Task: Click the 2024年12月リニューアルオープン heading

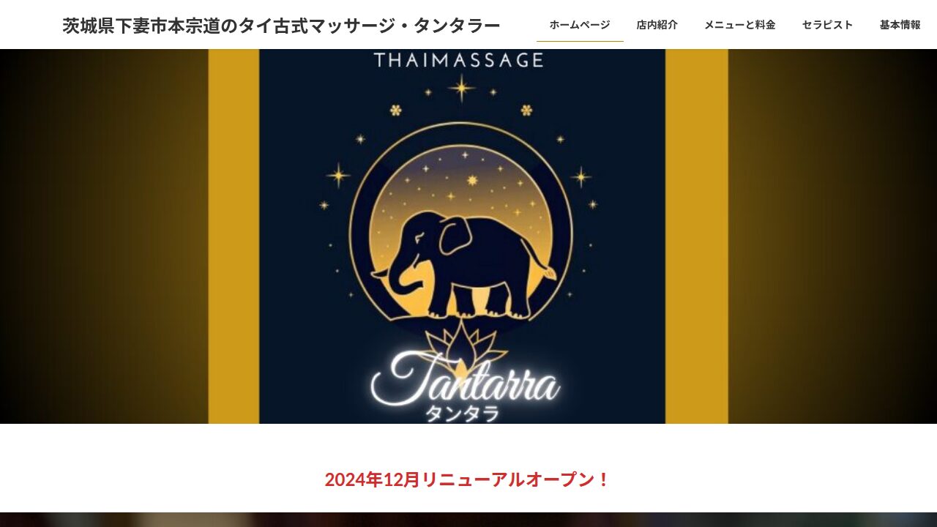Action: pyautogui.click(x=468, y=479)
